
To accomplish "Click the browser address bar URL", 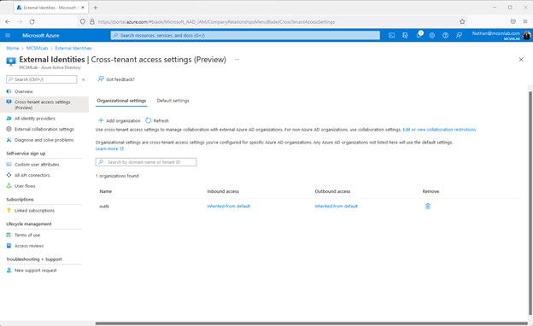I will pyautogui.click(x=216, y=21).
